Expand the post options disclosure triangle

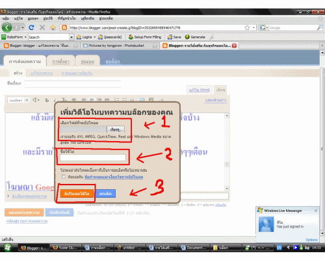point(8,196)
